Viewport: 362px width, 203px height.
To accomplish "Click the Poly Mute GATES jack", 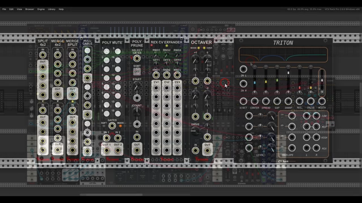I will [x=112, y=126].
